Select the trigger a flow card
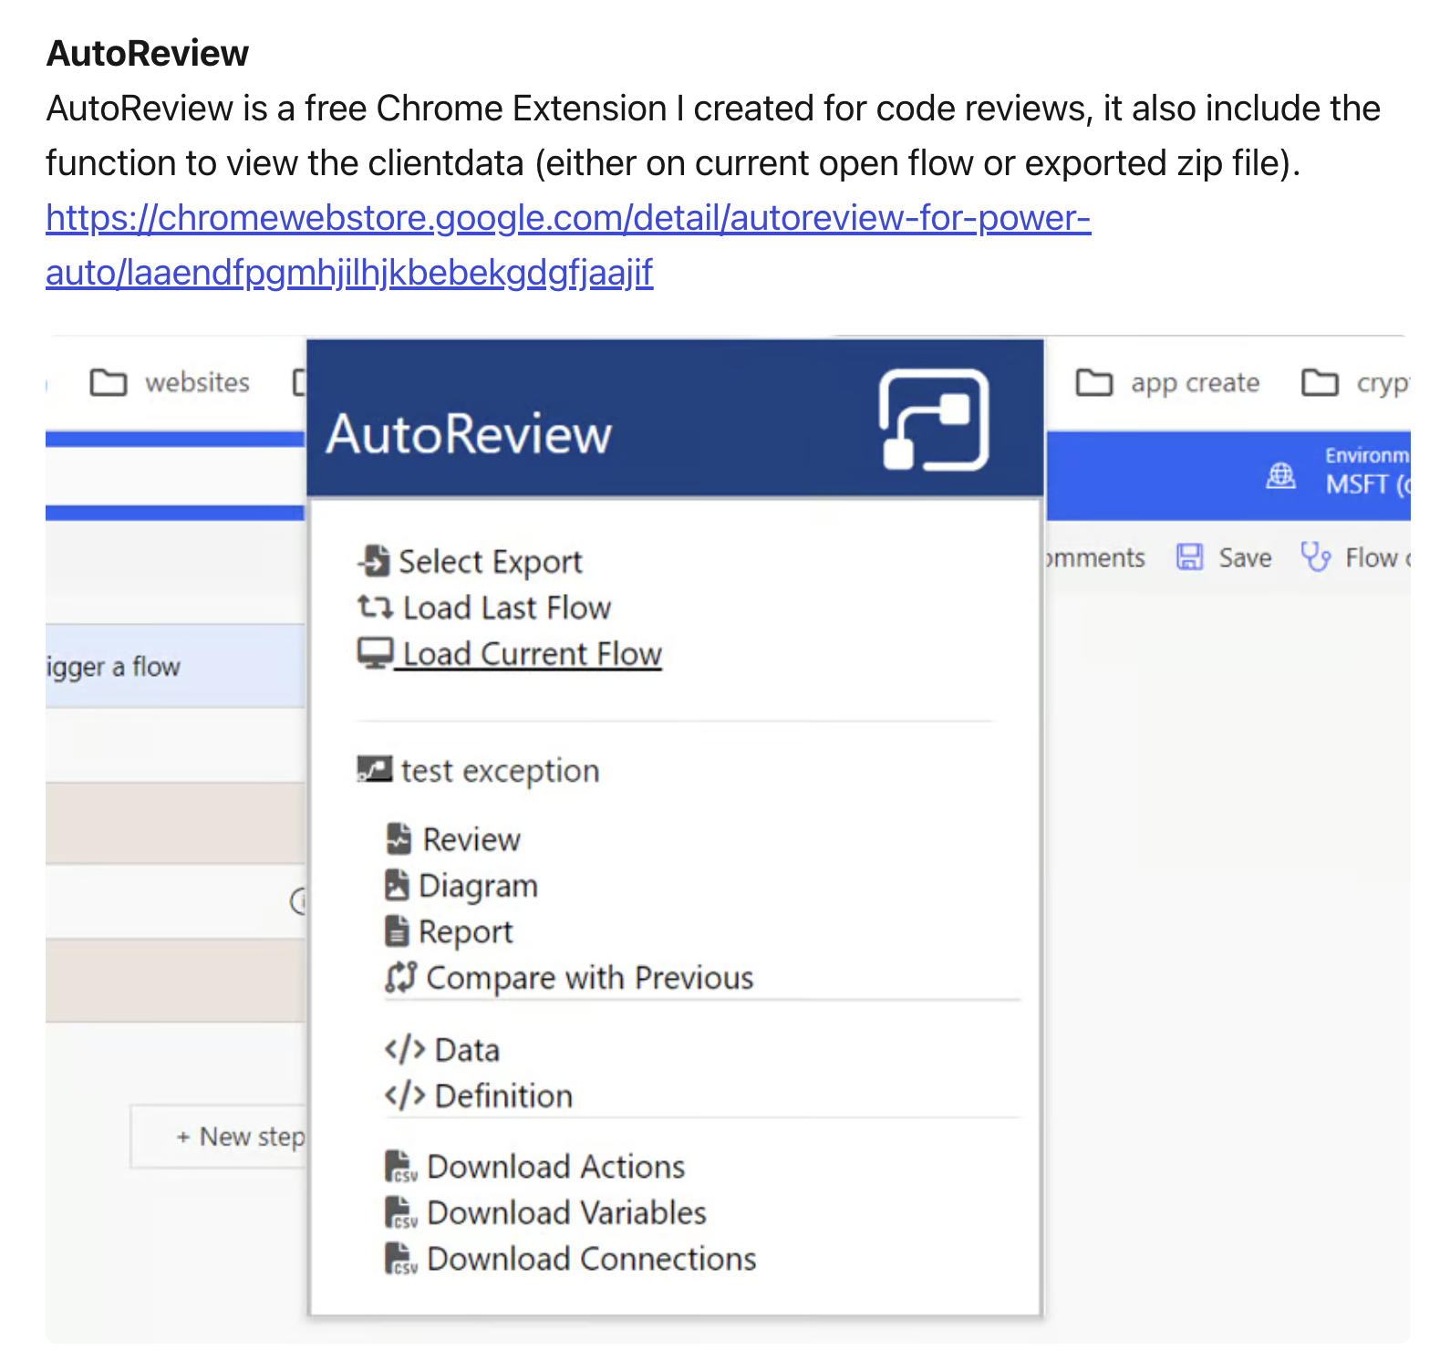 click(175, 666)
